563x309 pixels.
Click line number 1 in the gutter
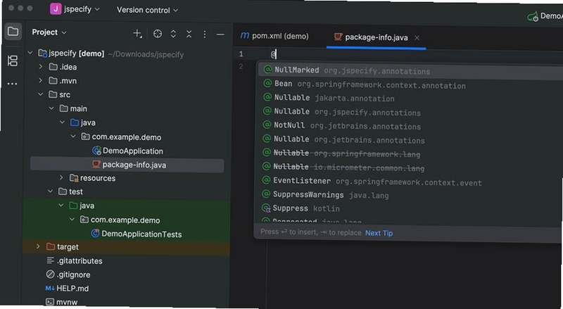tap(241, 54)
